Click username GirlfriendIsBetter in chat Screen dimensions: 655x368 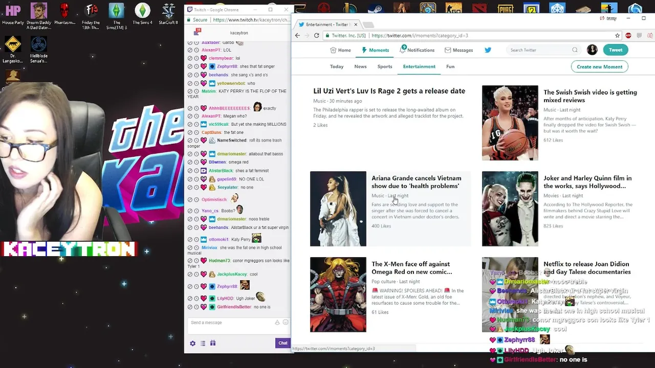pos(234,307)
